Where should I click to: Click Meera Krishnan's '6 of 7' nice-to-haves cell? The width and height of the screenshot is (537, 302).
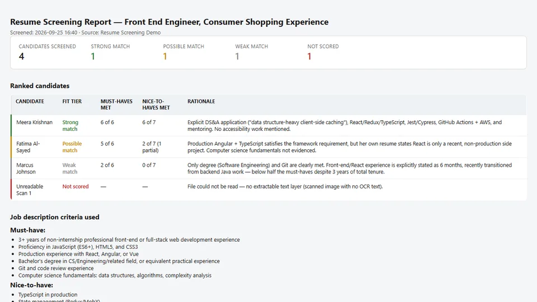click(149, 122)
